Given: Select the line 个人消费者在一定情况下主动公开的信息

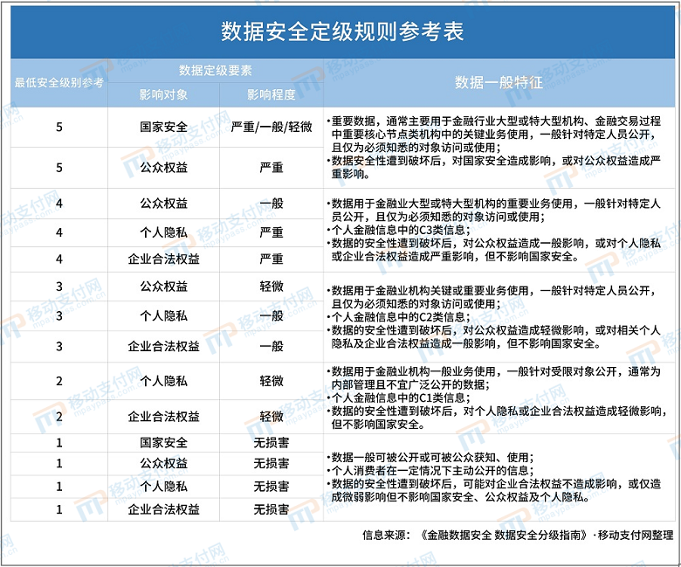Looking at the screenshot, I should (430, 471).
